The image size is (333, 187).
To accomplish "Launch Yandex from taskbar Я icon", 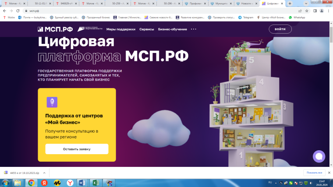I will pyautogui.click(x=44, y=183).
